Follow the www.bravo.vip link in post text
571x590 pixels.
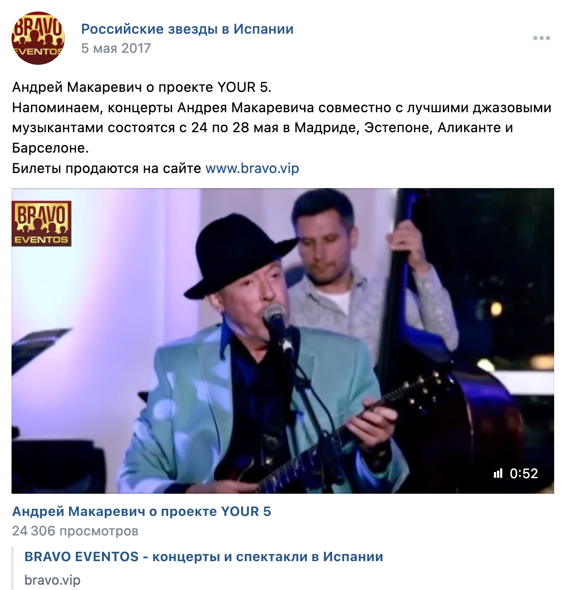click(x=252, y=168)
